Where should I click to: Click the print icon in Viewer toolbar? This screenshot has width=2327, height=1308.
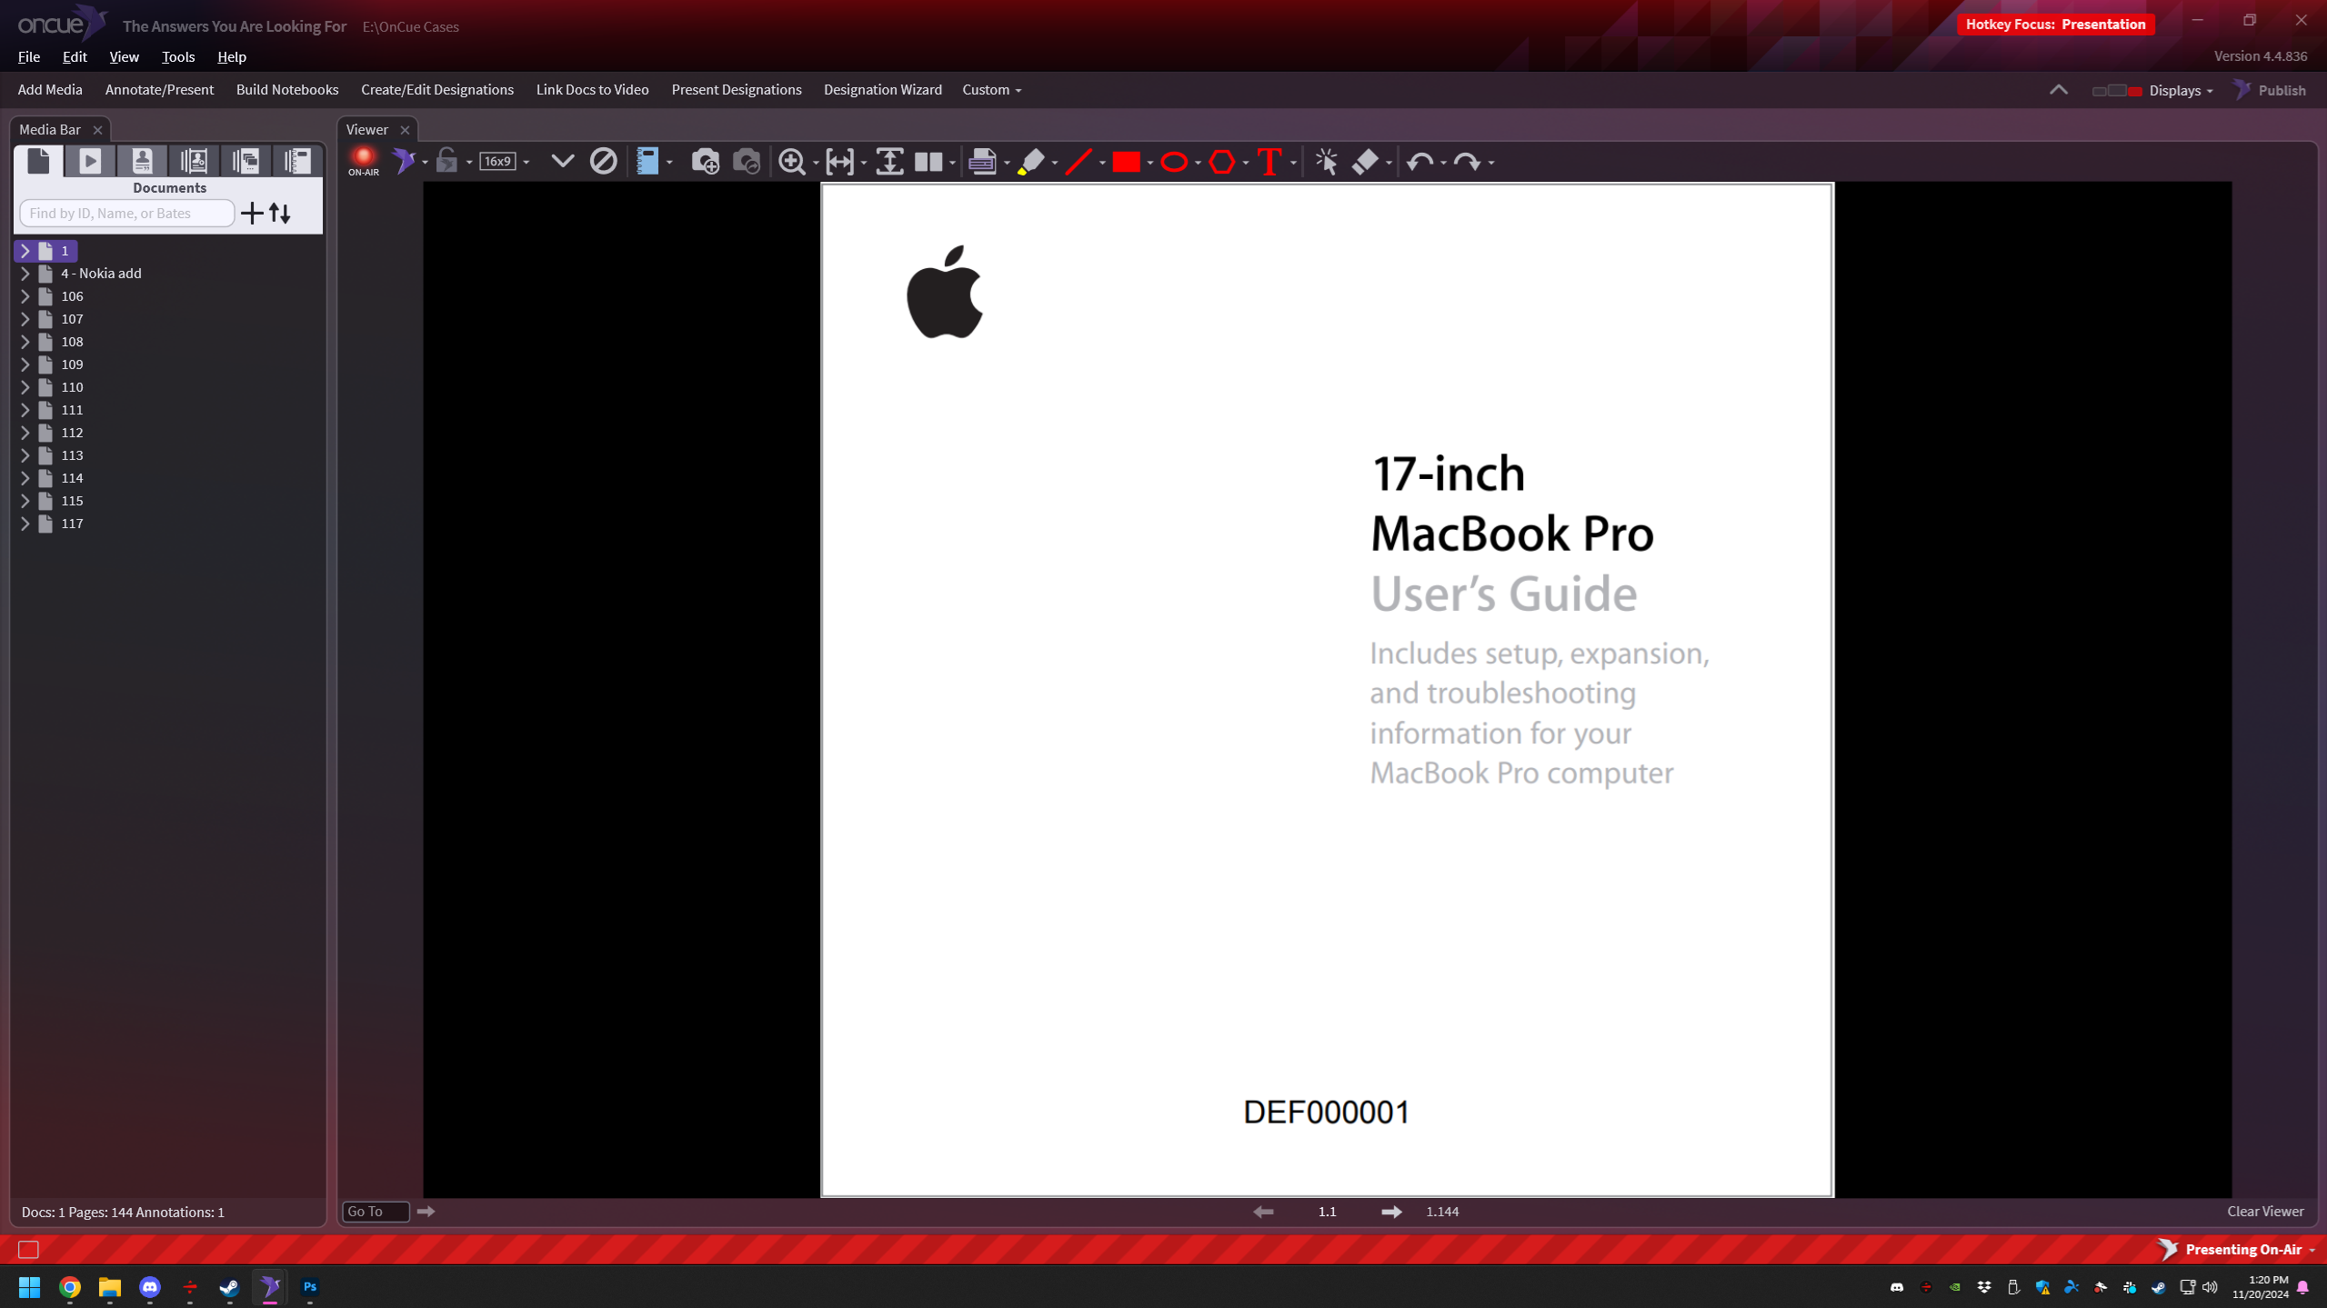tap(982, 162)
